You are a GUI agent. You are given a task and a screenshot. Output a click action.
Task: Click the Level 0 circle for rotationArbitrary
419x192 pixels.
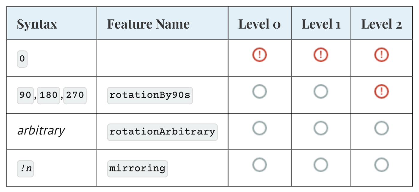[259, 128]
